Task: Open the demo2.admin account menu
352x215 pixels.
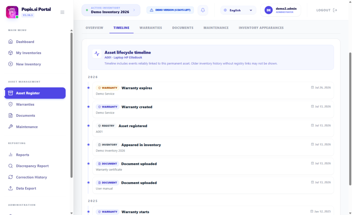Action: [280, 10]
